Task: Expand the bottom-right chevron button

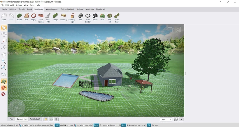Action: [x=181, y=119]
